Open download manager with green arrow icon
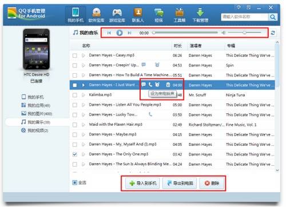Screen dimensions: 286x207 click(x=200, y=15)
